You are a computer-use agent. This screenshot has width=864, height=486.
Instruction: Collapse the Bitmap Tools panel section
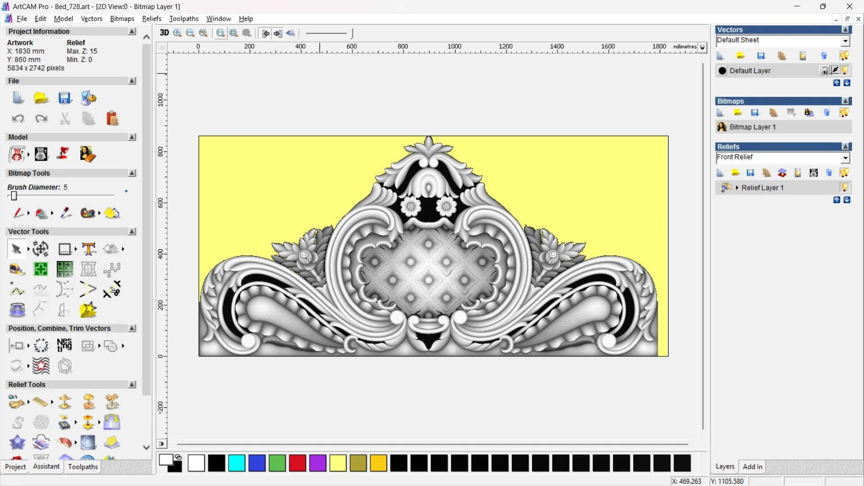pyautogui.click(x=132, y=173)
